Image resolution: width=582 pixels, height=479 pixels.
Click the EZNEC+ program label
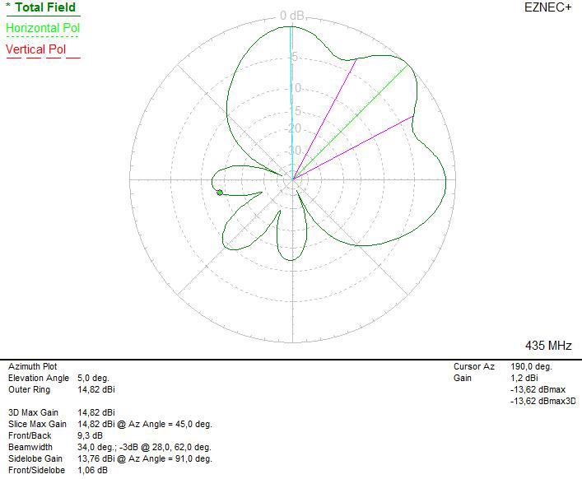click(547, 7)
